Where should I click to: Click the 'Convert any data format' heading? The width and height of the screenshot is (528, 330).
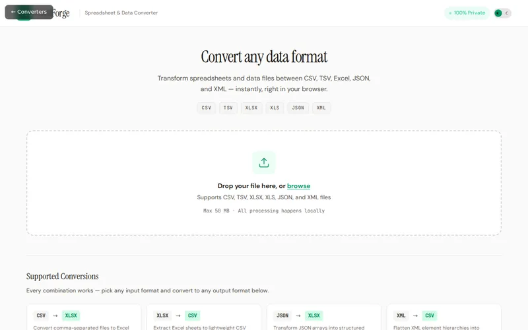pyautogui.click(x=264, y=57)
